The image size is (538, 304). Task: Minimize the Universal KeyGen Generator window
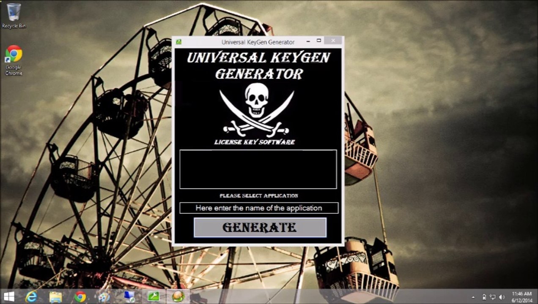coord(308,41)
